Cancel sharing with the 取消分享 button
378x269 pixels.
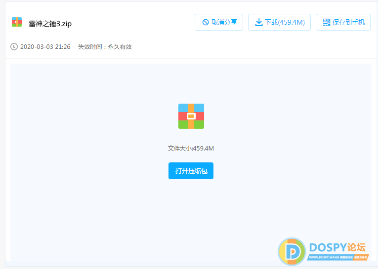(219, 22)
